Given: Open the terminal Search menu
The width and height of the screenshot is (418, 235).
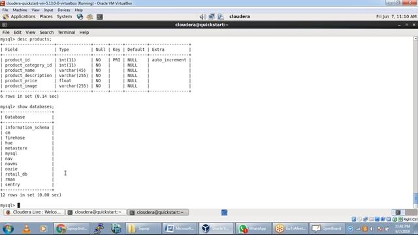Looking at the screenshot, I should coord(46,32).
